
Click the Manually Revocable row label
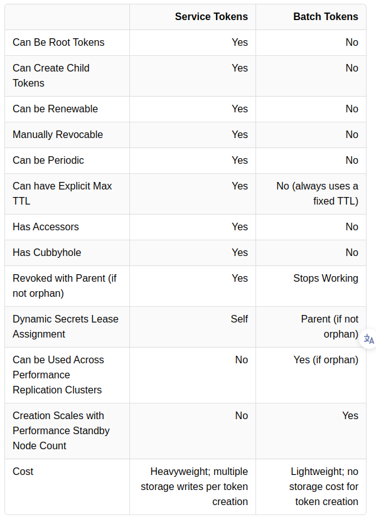(x=58, y=134)
